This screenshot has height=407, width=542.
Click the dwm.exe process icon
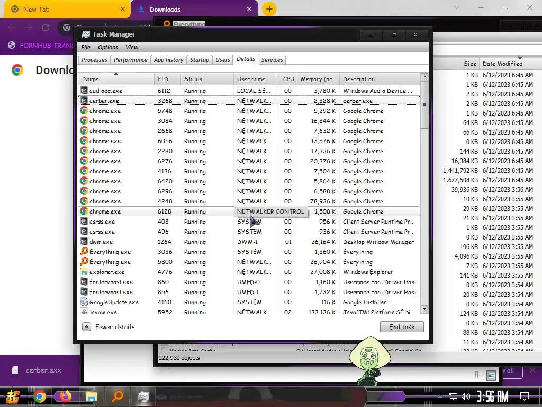pyautogui.click(x=84, y=242)
